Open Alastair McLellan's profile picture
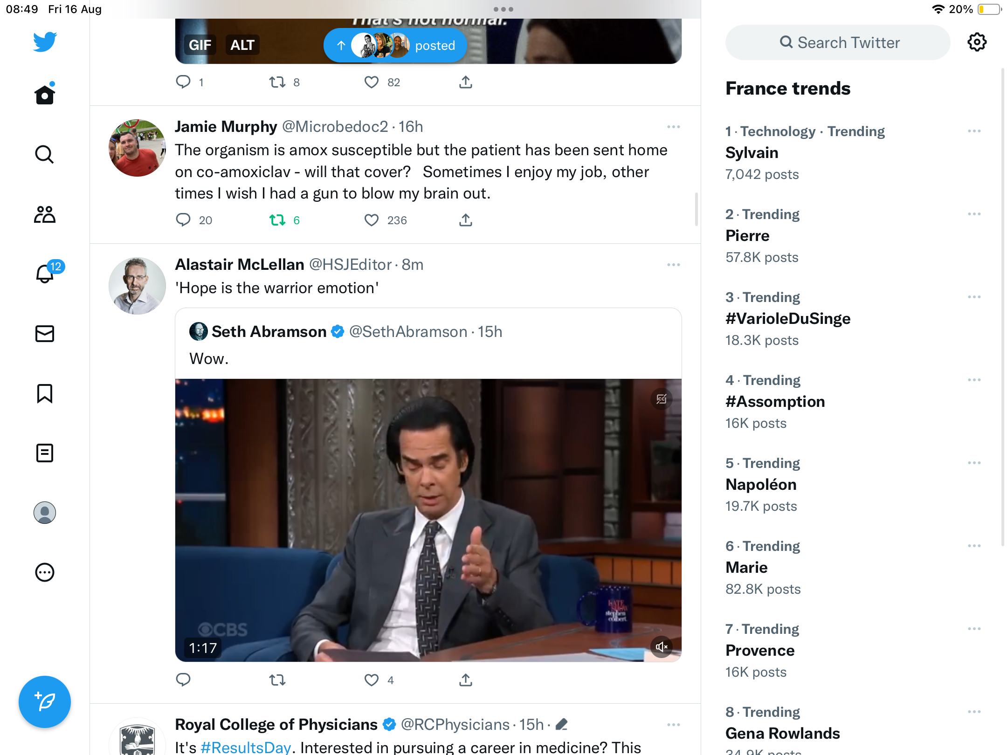The height and width of the screenshot is (755, 1007). [x=137, y=286]
